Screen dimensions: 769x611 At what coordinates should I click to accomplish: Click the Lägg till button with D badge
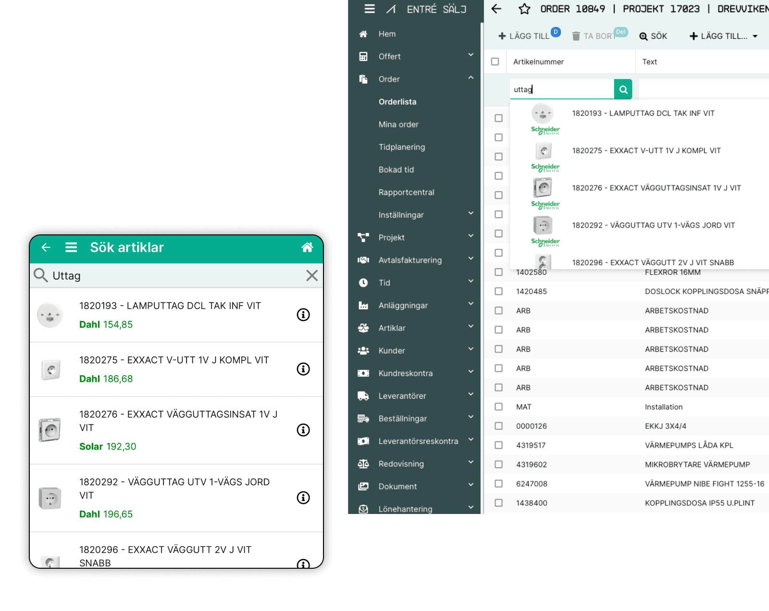(x=528, y=36)
